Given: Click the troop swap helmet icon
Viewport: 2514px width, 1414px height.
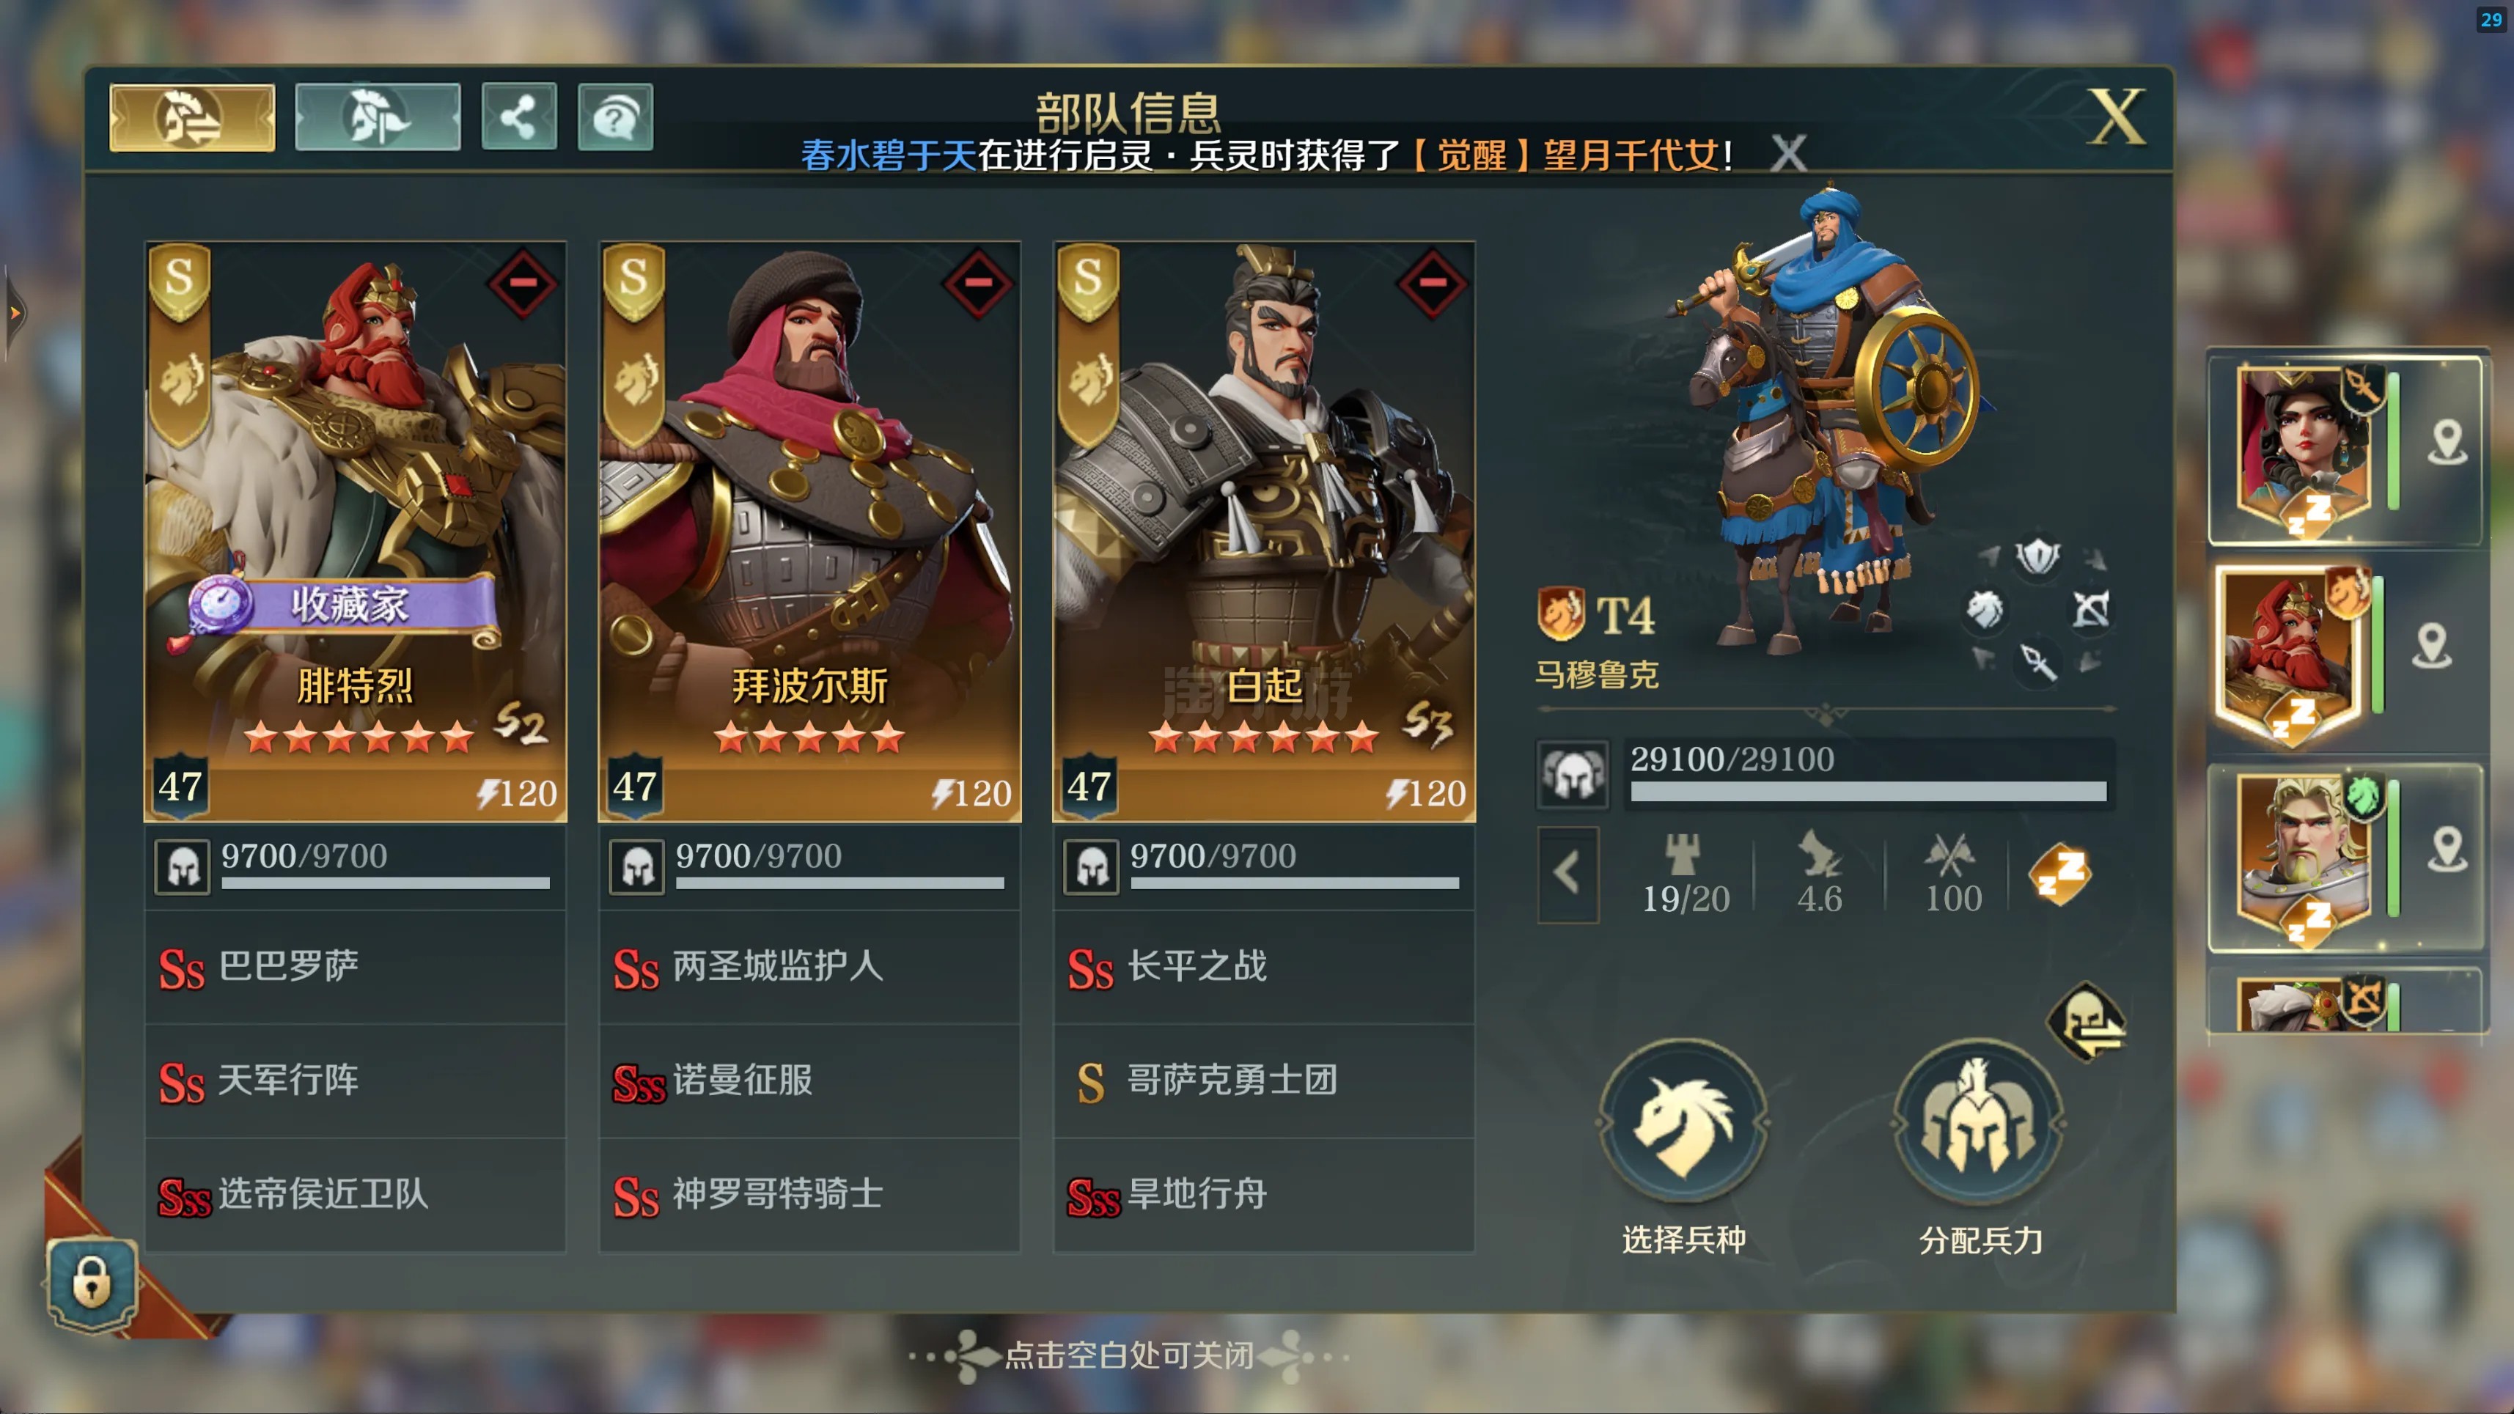Looking at the screenshot, I should (x=2086, y=1022).
